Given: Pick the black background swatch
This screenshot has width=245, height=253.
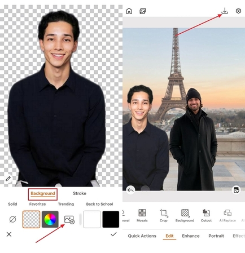Looking at the screenshot, I should [x=111, y=219].
